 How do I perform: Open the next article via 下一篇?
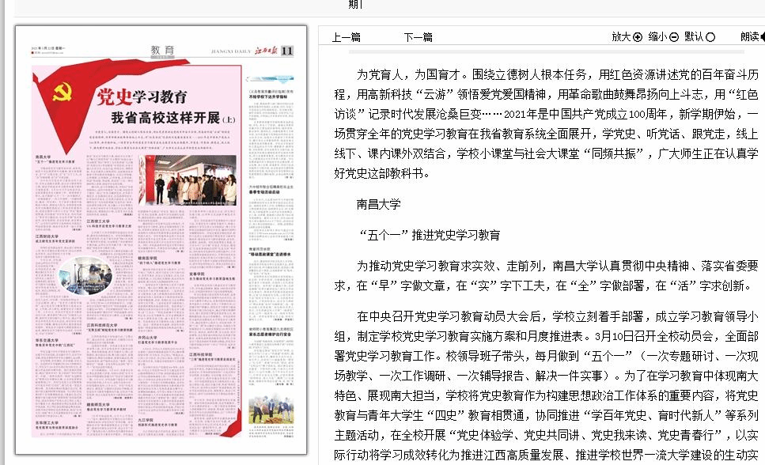tap(418, 37)
